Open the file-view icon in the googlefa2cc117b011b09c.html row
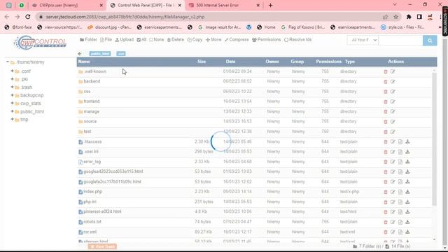Viewport: 448px width, 252px height. coord(400,182)
